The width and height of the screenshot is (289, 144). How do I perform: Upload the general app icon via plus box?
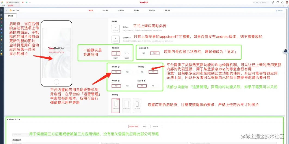tap(116, 29)
